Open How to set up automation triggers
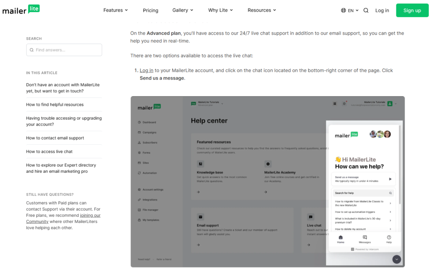Image resolution: width=429 pixels, height=277 pixels. 363,212
